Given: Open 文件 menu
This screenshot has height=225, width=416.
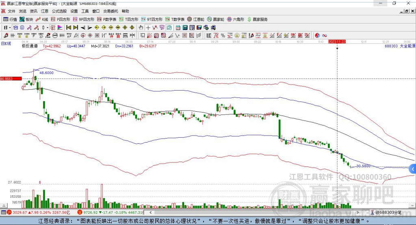Looking at the screenshot, I should (x=12, y=11).
